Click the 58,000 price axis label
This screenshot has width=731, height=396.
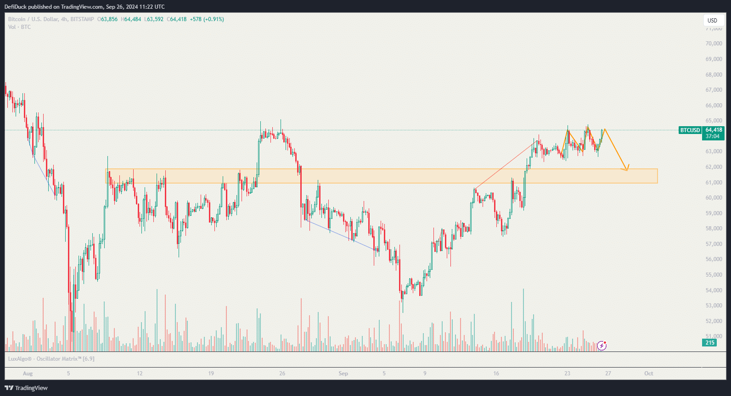714,229
